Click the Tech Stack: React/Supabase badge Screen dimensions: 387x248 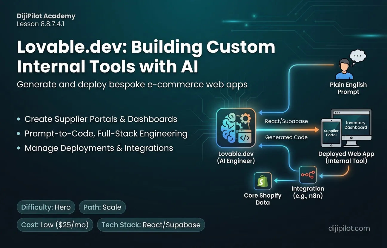coord(151,224)
